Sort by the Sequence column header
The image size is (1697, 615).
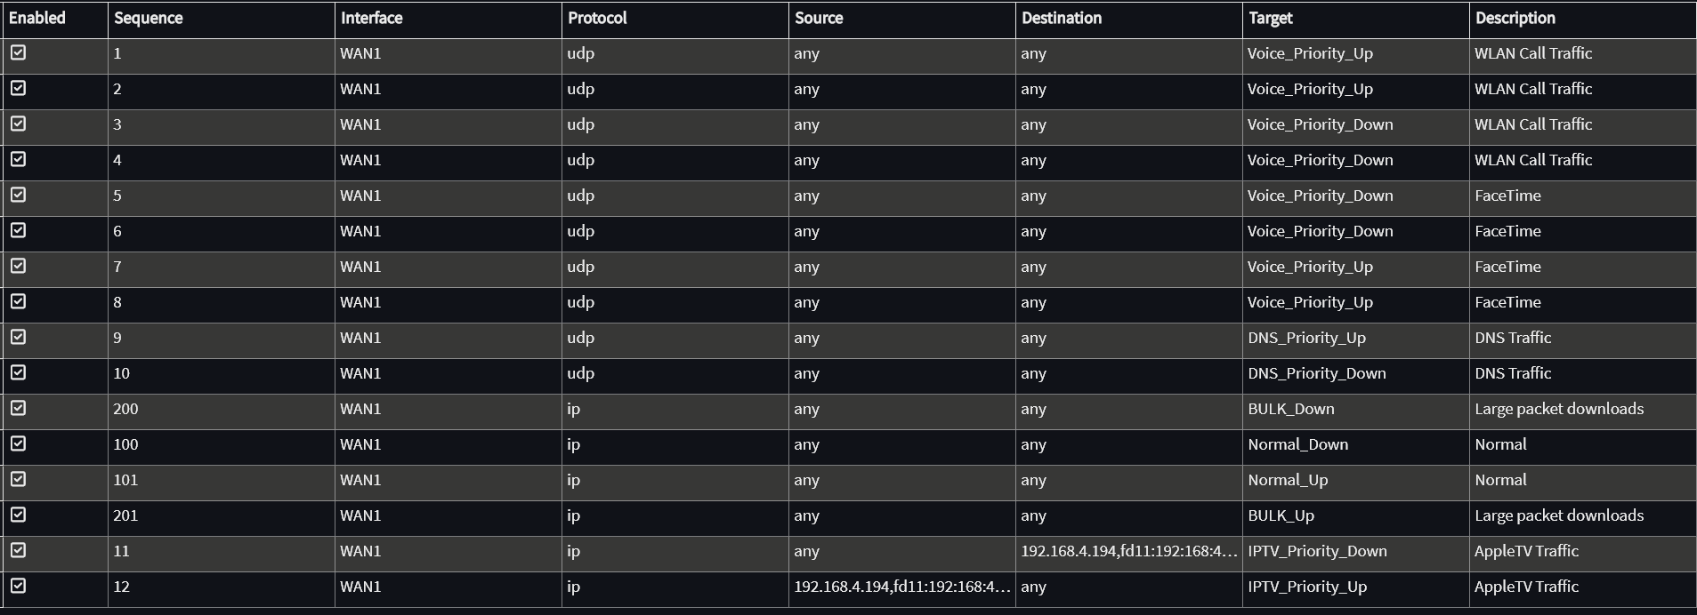pos(149,18)
